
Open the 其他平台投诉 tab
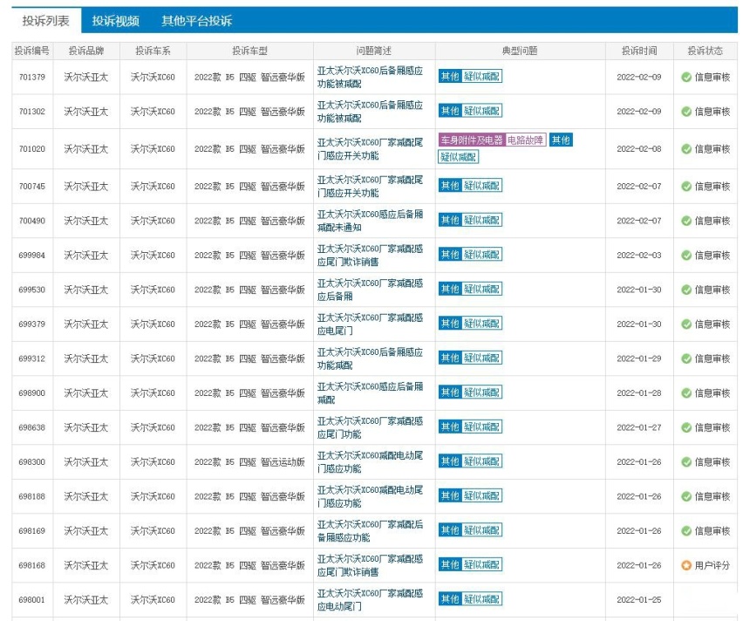[196, 21]
